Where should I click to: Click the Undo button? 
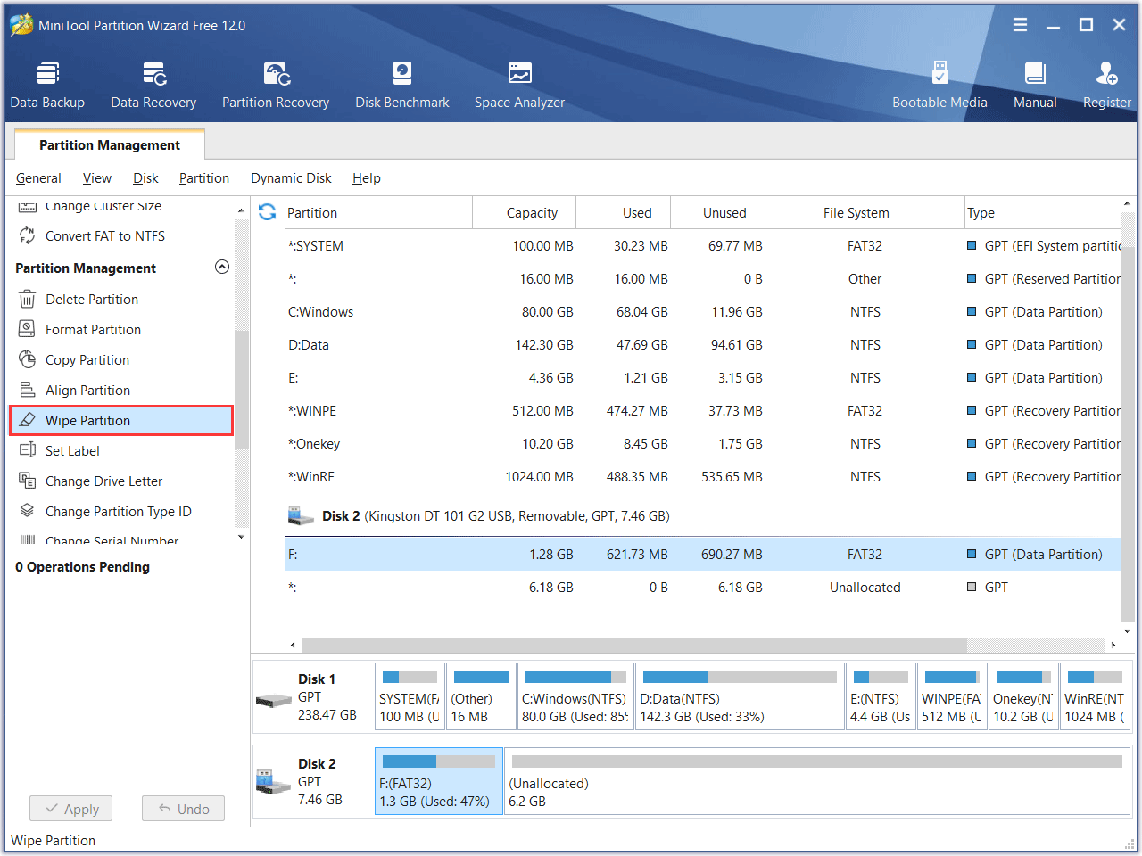click(183, 809)
